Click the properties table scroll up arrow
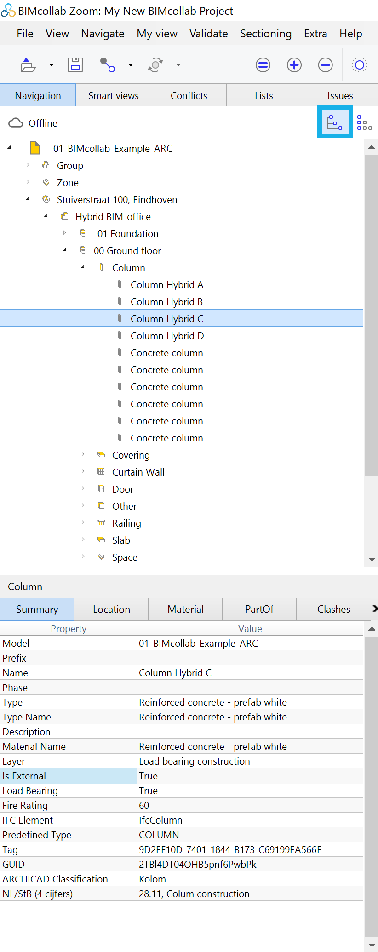Image resolution: width=378 pixels, height=952 pixels. point(372,629)
